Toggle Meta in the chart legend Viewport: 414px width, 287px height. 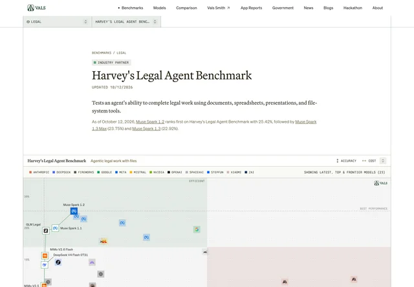coord(121,172)
